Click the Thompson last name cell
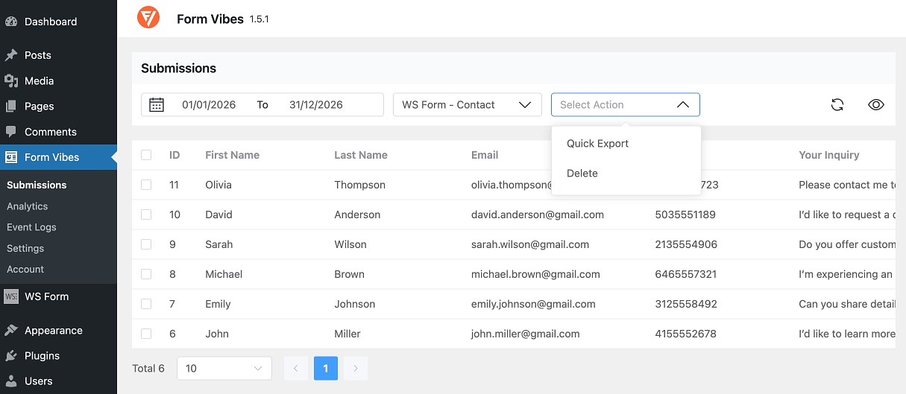906x394 pixels. 360,185
